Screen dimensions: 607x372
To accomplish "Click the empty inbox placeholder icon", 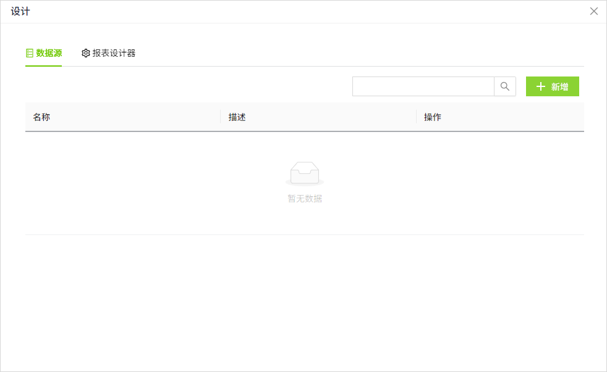I will point(304,173).
